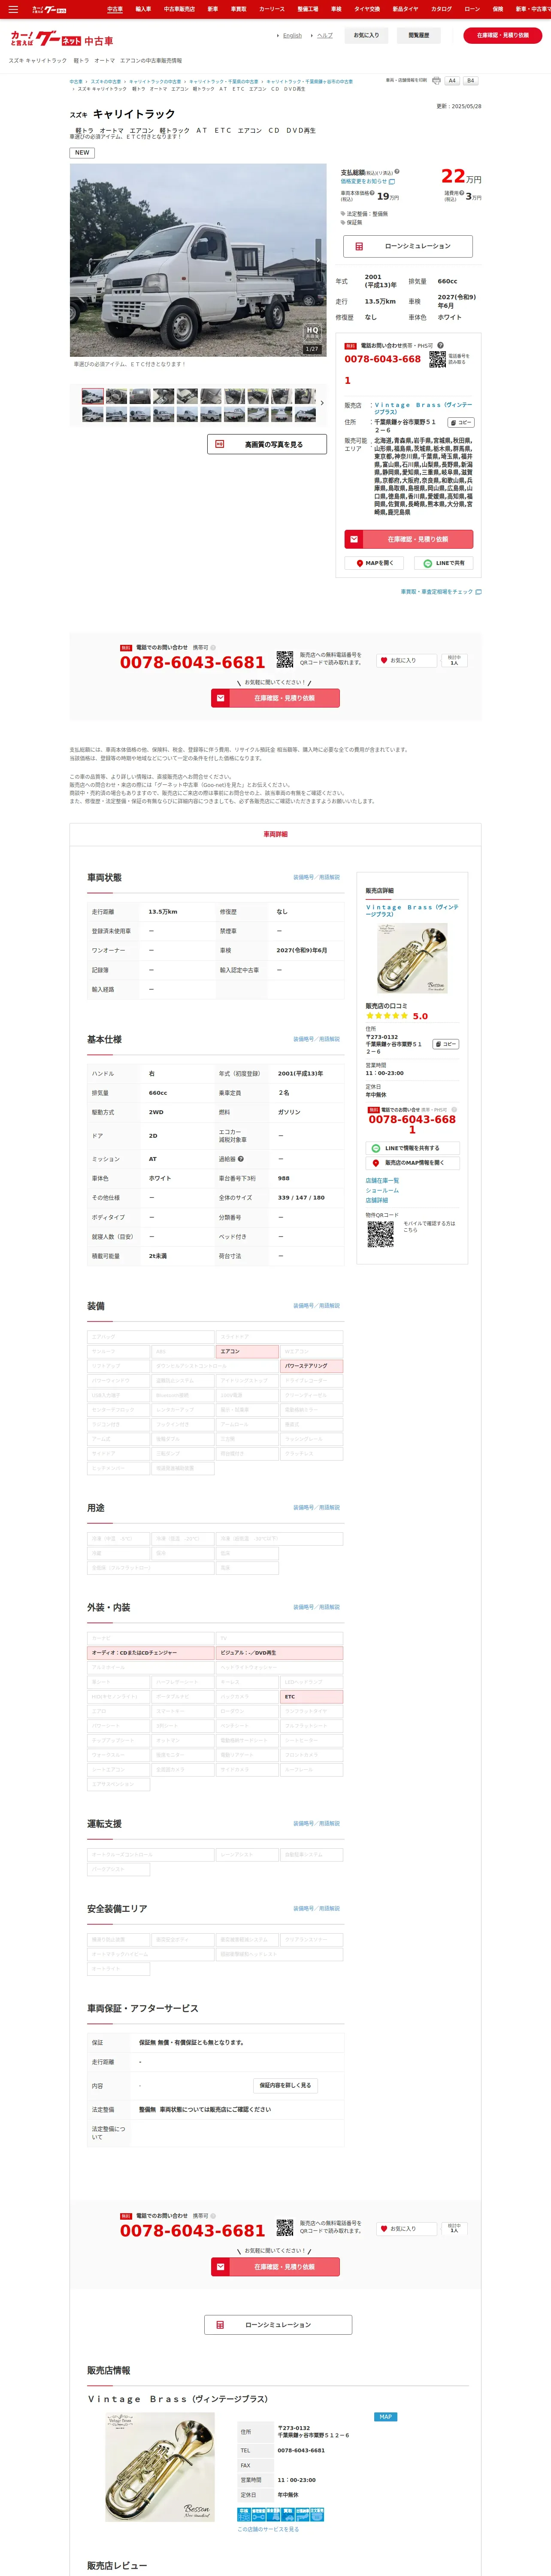The width and height of the screenshot is (551, 2576).
Task: Copy the sidebar dealer address with コピー
Action: [x=446, y=1044]
